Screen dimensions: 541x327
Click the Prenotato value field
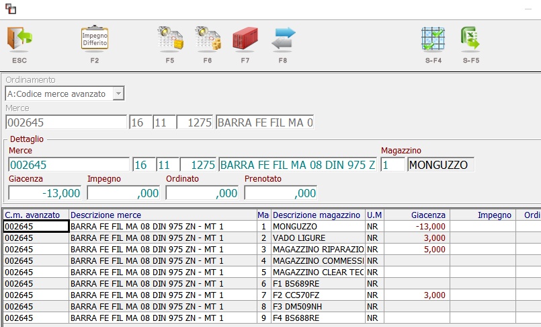coord(280,193)
